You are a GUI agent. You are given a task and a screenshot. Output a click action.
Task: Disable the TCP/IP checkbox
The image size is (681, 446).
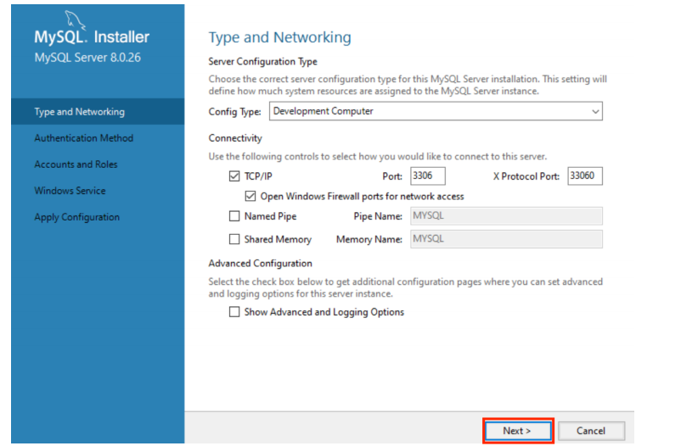pyautogui.click(x=234, y=176)
